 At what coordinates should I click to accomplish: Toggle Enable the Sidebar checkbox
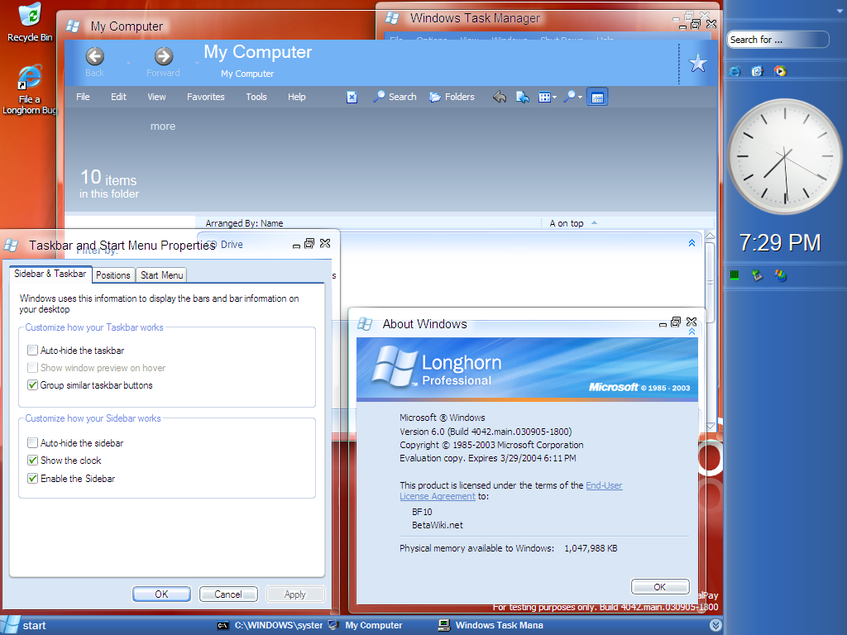coord(32,479)
